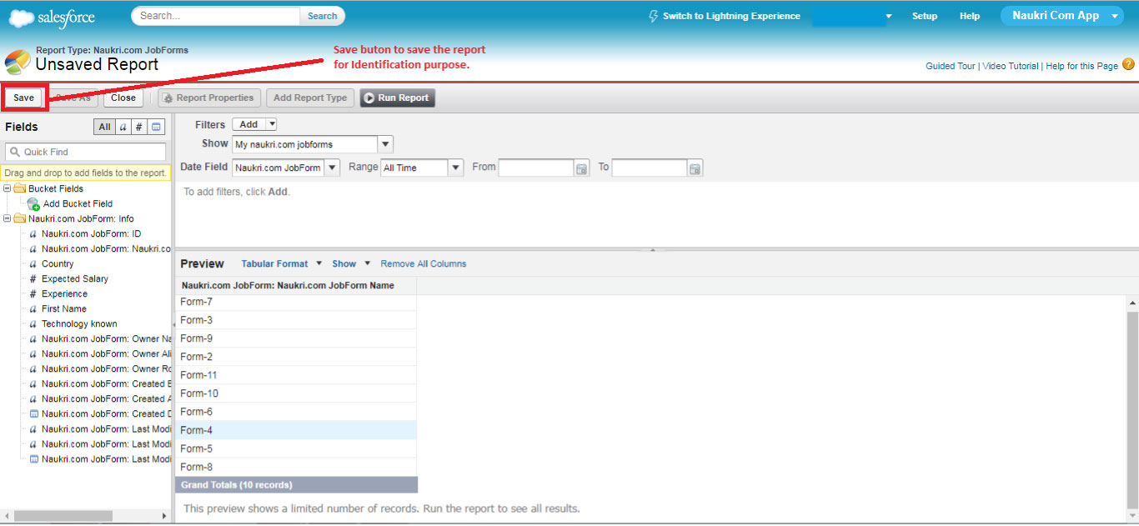Filter fields to show only date fields
Screen dimensions: 1139x526
pyautogui.click(x=156, y=126)
